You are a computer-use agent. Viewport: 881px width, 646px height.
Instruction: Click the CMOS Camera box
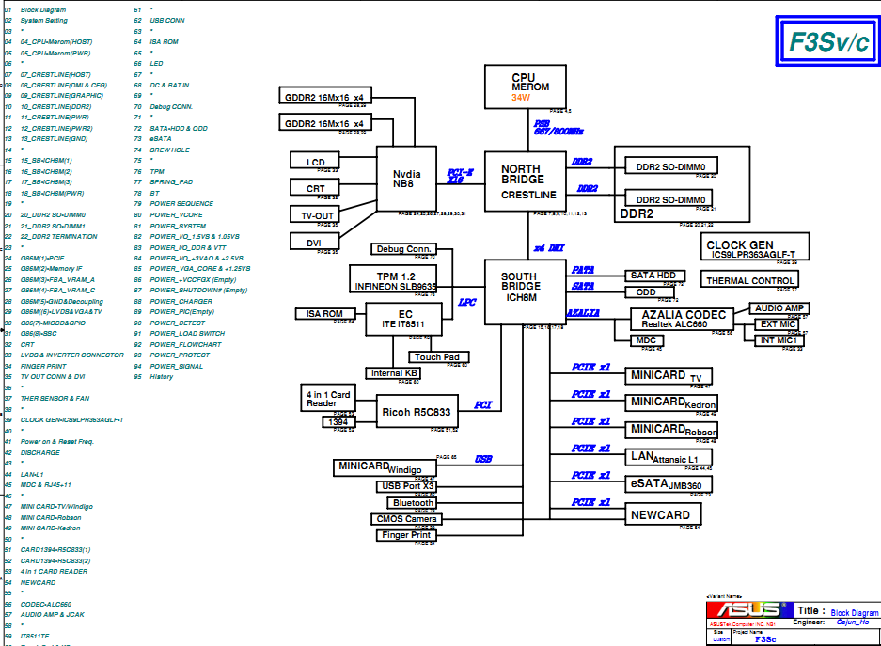406,519
